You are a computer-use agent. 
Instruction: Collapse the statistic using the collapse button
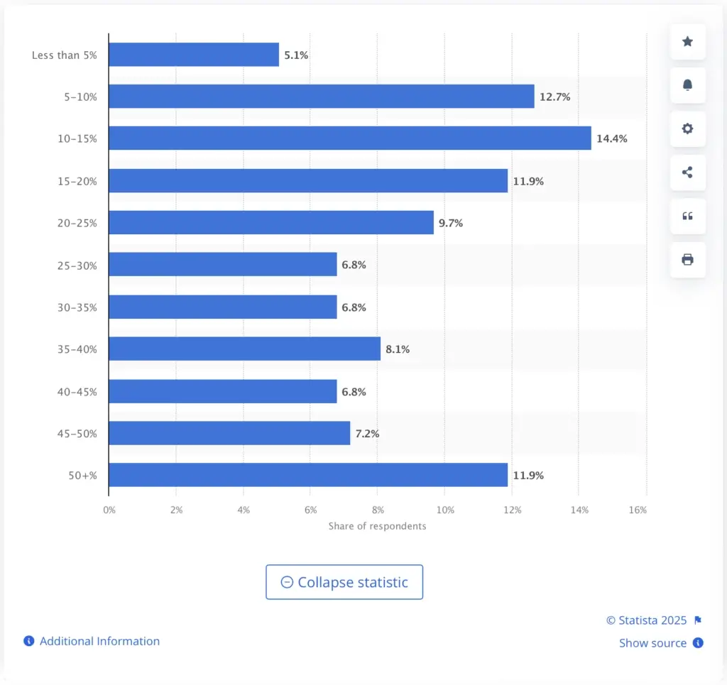pos(344,582)
